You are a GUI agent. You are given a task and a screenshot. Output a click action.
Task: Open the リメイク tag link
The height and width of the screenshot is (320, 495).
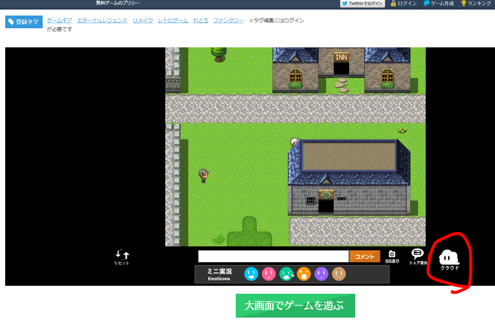[x=143, y=20]
